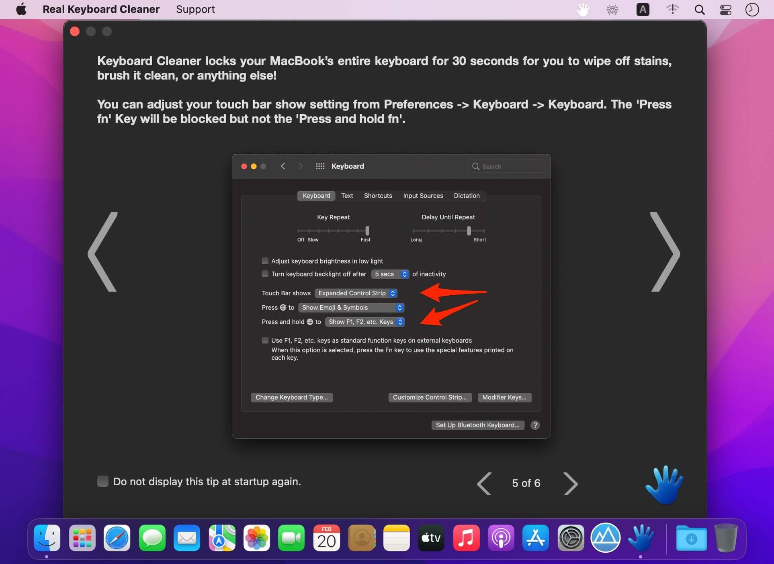This screenshot has height=564, width=774.
Task: Click 'Modifier Keys...' button
Action: [504, 397]
